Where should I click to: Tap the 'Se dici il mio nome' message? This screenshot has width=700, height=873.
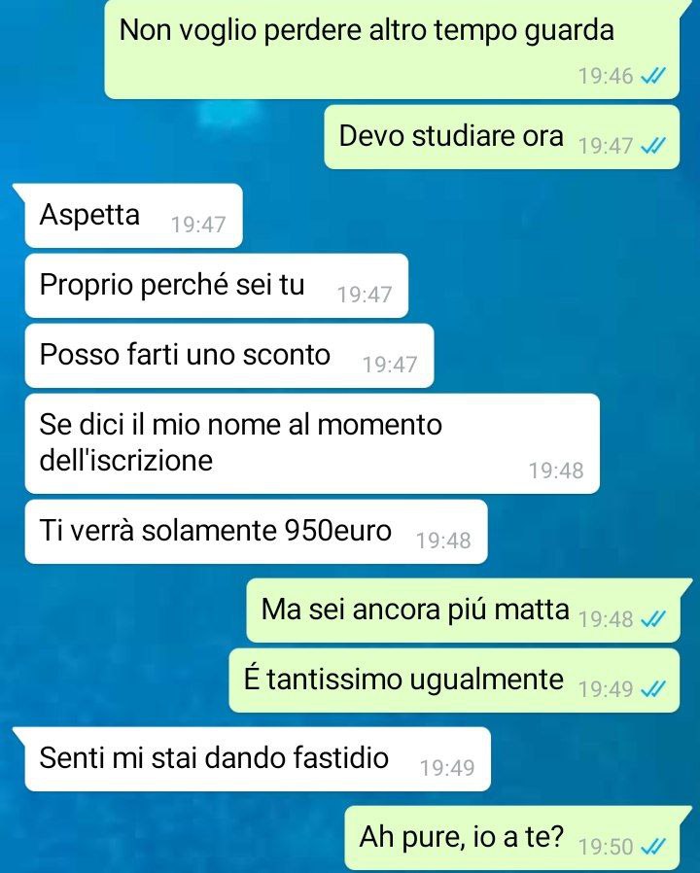[312, 443]
